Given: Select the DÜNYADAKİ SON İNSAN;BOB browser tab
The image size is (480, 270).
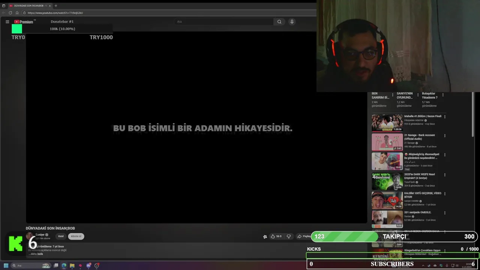Looking at the screenshot, I should pyautogui.click(x=30, y=6).
